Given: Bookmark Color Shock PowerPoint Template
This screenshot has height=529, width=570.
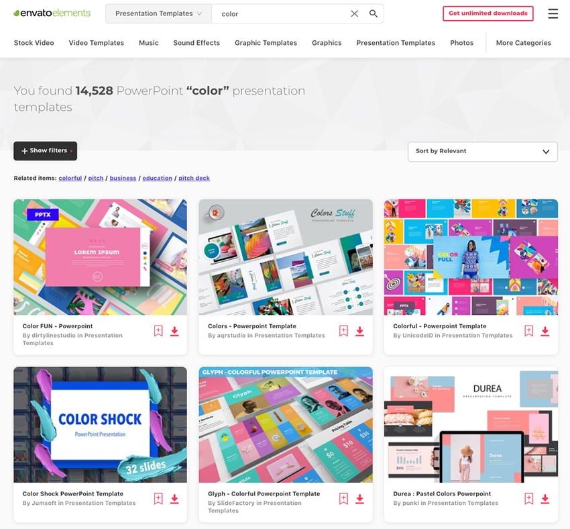Looking at the screenshot, I should pos(158,499).
